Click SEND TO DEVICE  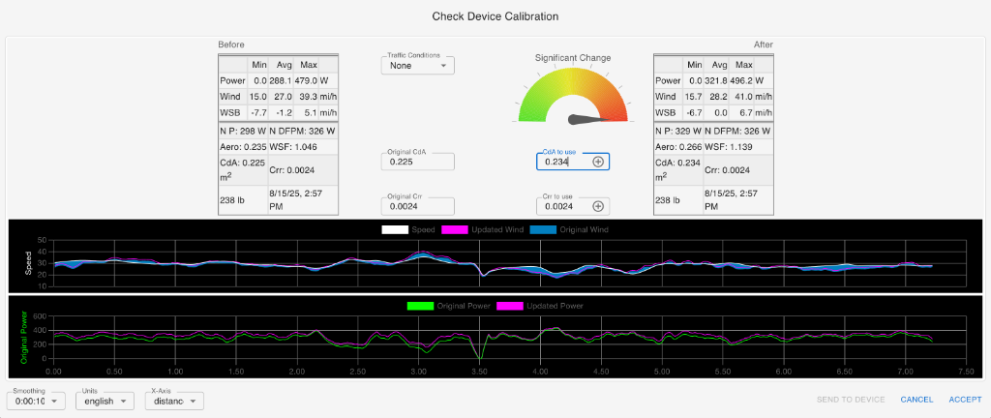851,399
